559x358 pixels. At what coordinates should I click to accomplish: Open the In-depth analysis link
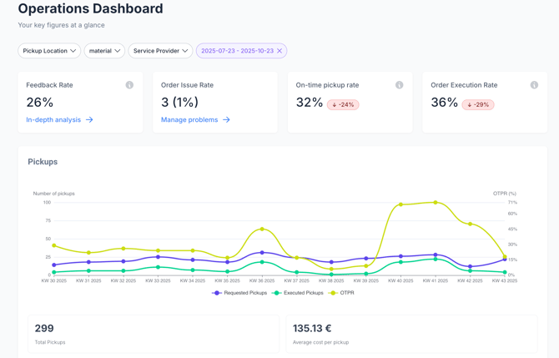click(53, 120)
